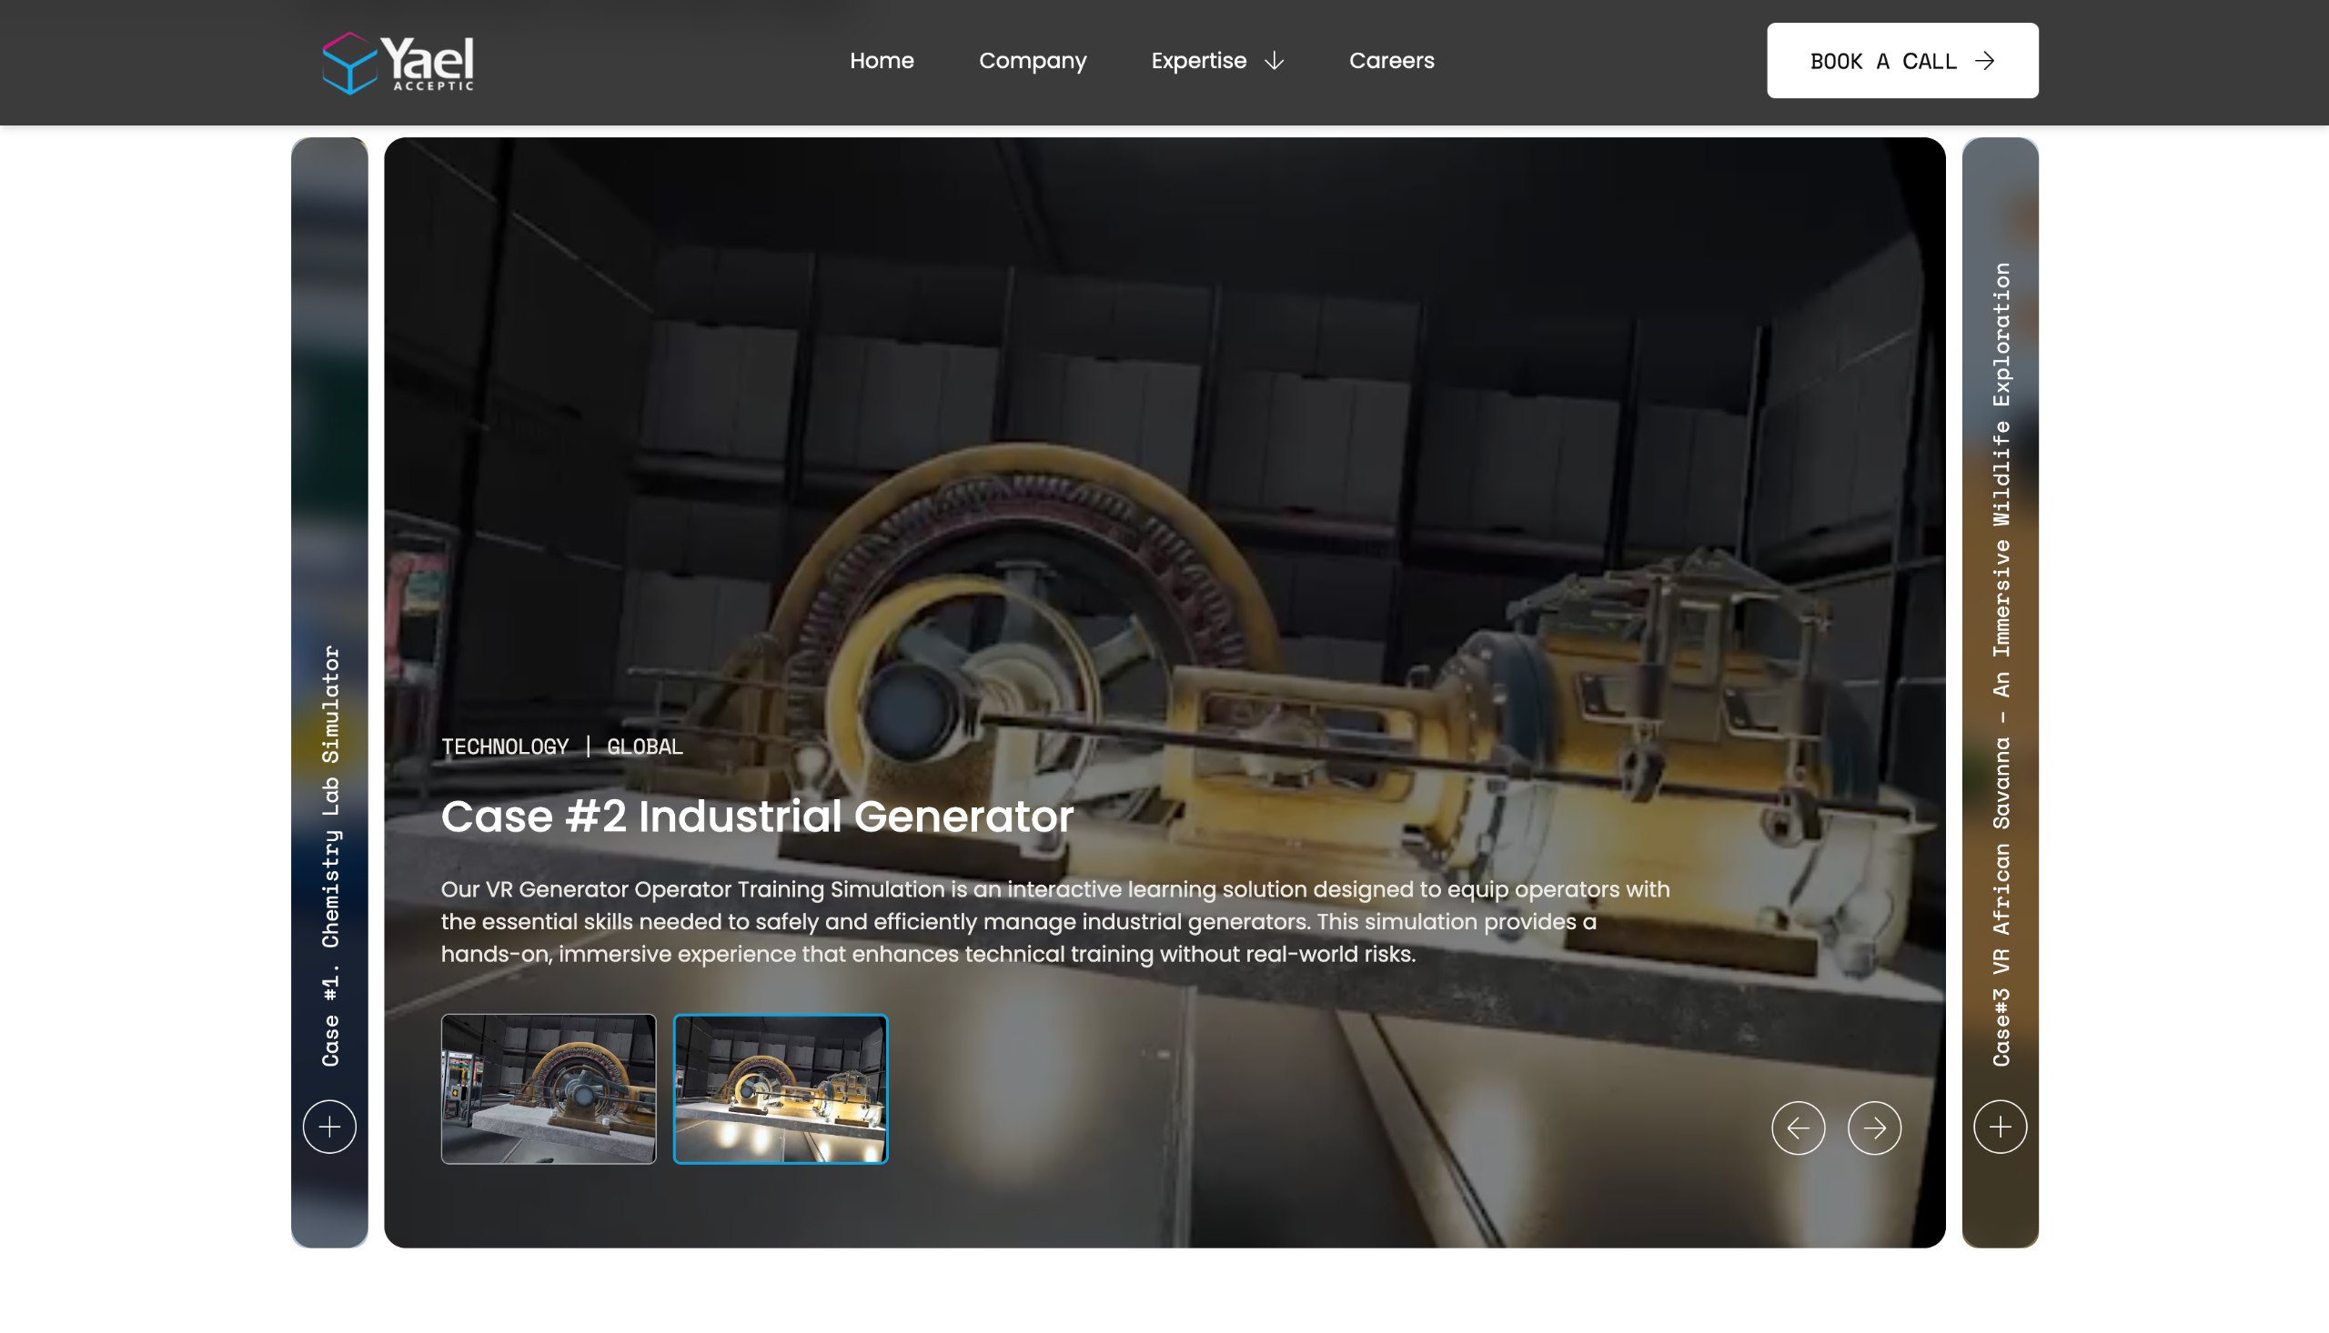Select the highlighted second generator thumbnail
2329x1333 pixels.
[781, 1088]
